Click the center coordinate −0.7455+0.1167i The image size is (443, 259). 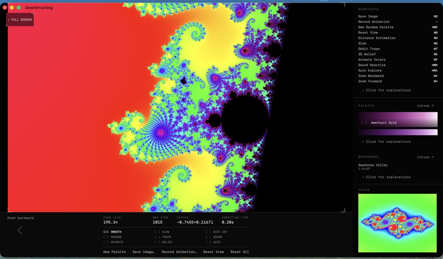coord(195,222)
